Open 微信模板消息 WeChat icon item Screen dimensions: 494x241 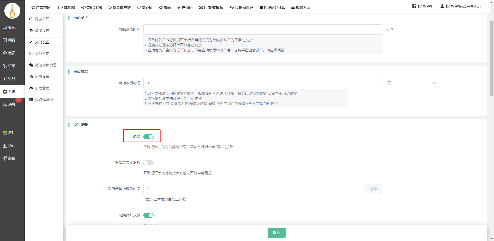[43, 65]
